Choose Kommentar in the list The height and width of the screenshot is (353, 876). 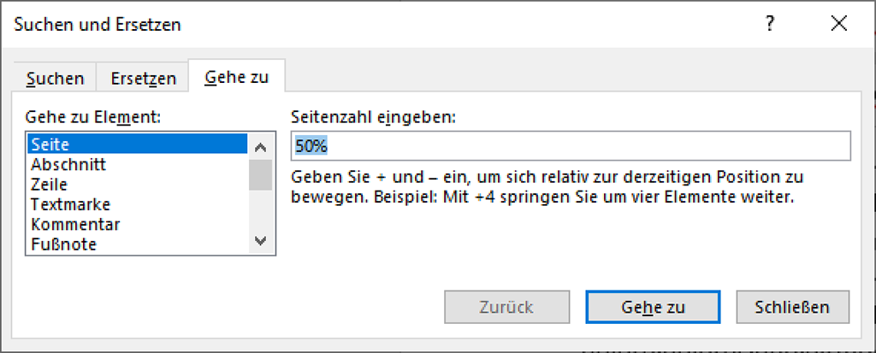click(x=137, y=224)
